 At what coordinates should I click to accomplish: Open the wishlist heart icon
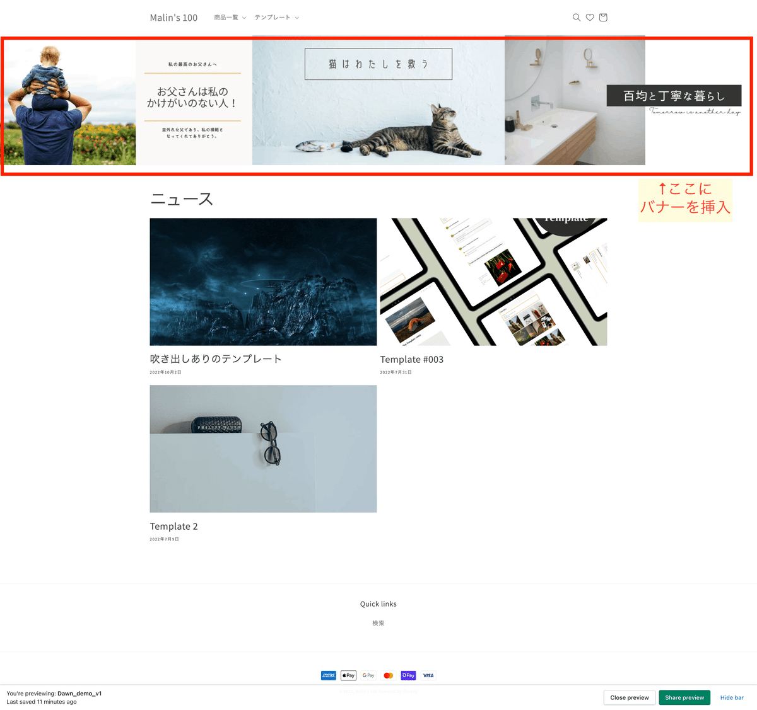590,18
